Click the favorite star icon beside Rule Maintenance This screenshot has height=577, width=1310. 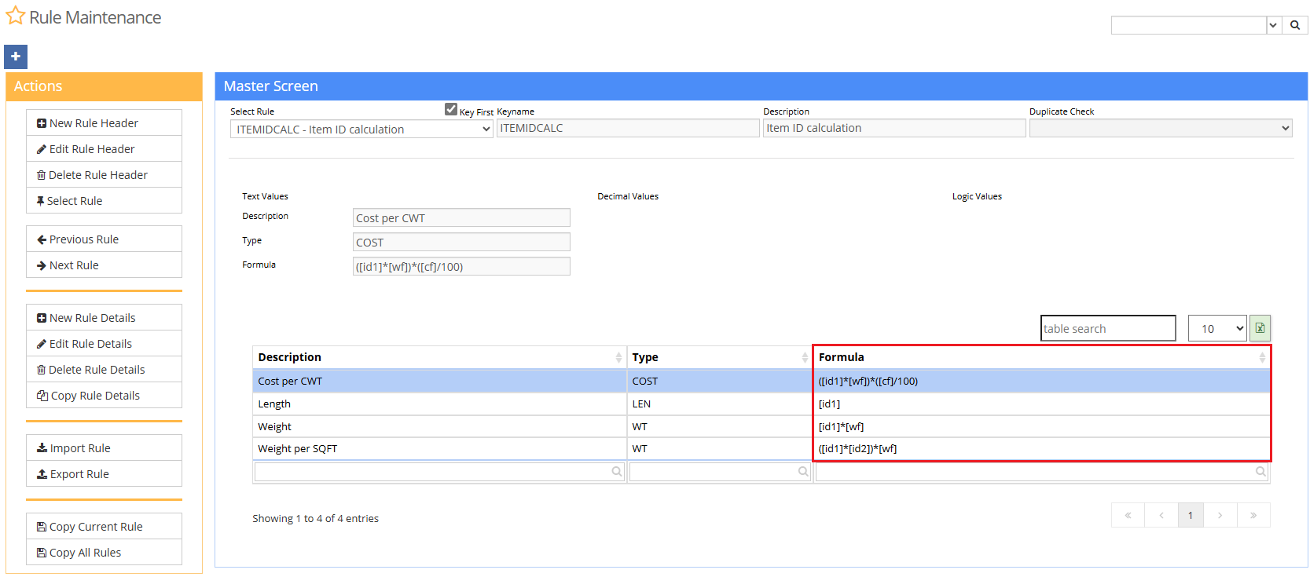tap(15, 16)
